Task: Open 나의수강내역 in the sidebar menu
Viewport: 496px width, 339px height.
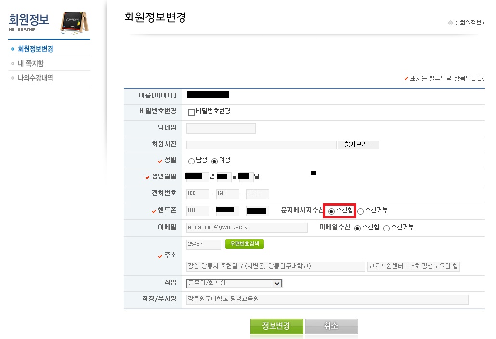Action: (x=35, y=78)
